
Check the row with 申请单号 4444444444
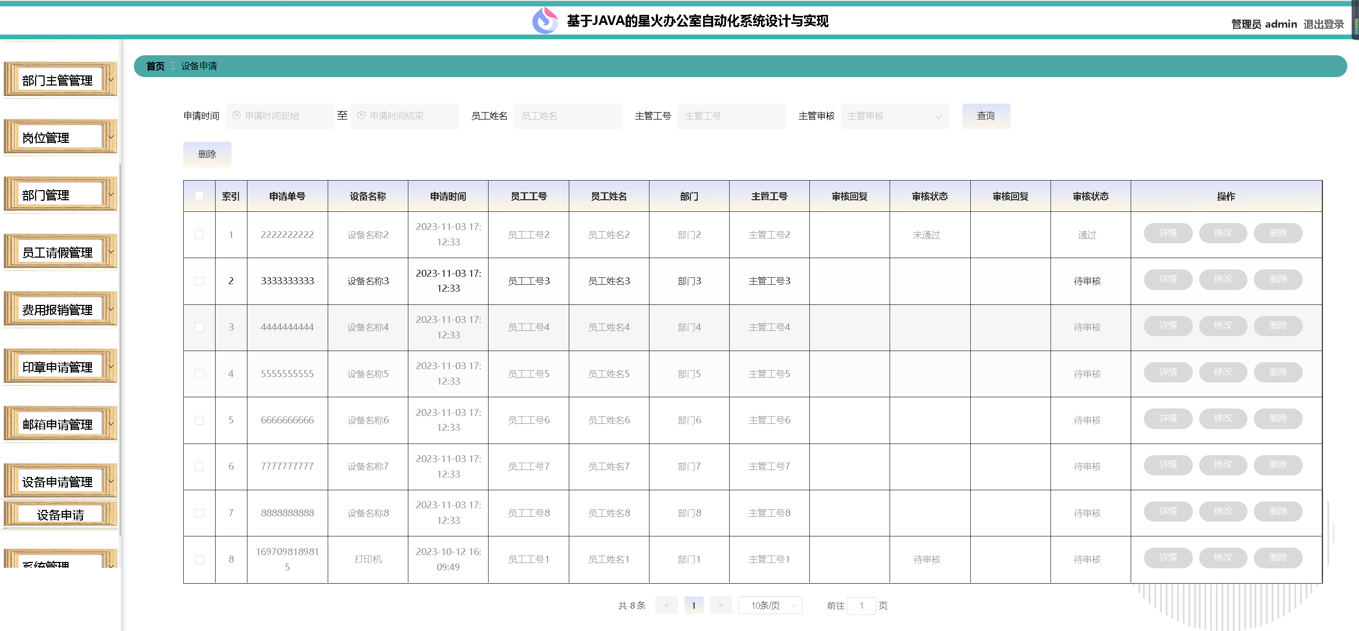coord(199,327)
